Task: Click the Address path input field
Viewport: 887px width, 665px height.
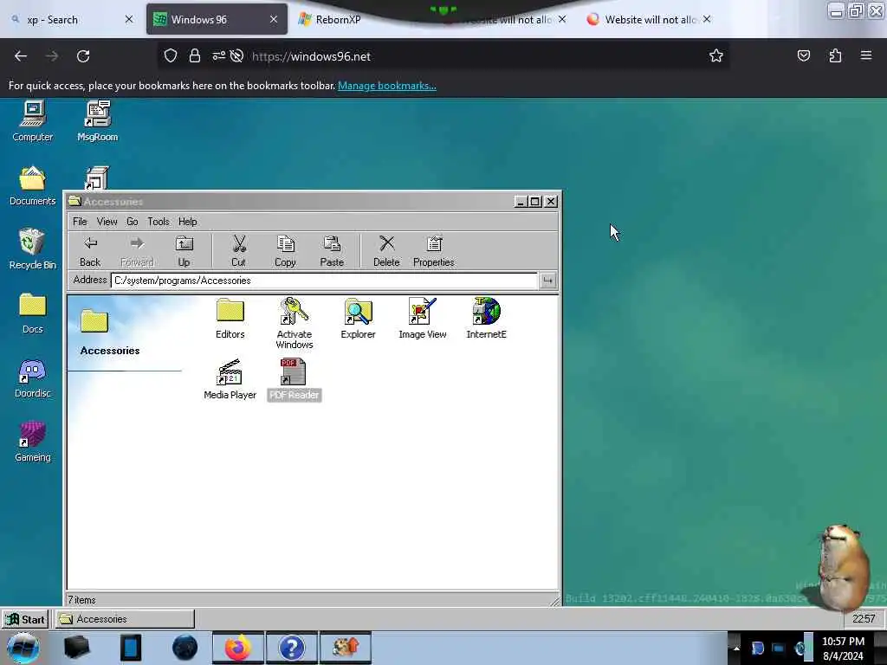Action: tap(324, 281)
